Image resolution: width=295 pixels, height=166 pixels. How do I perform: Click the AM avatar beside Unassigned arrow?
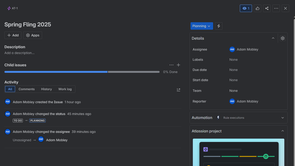pos(41,139)
